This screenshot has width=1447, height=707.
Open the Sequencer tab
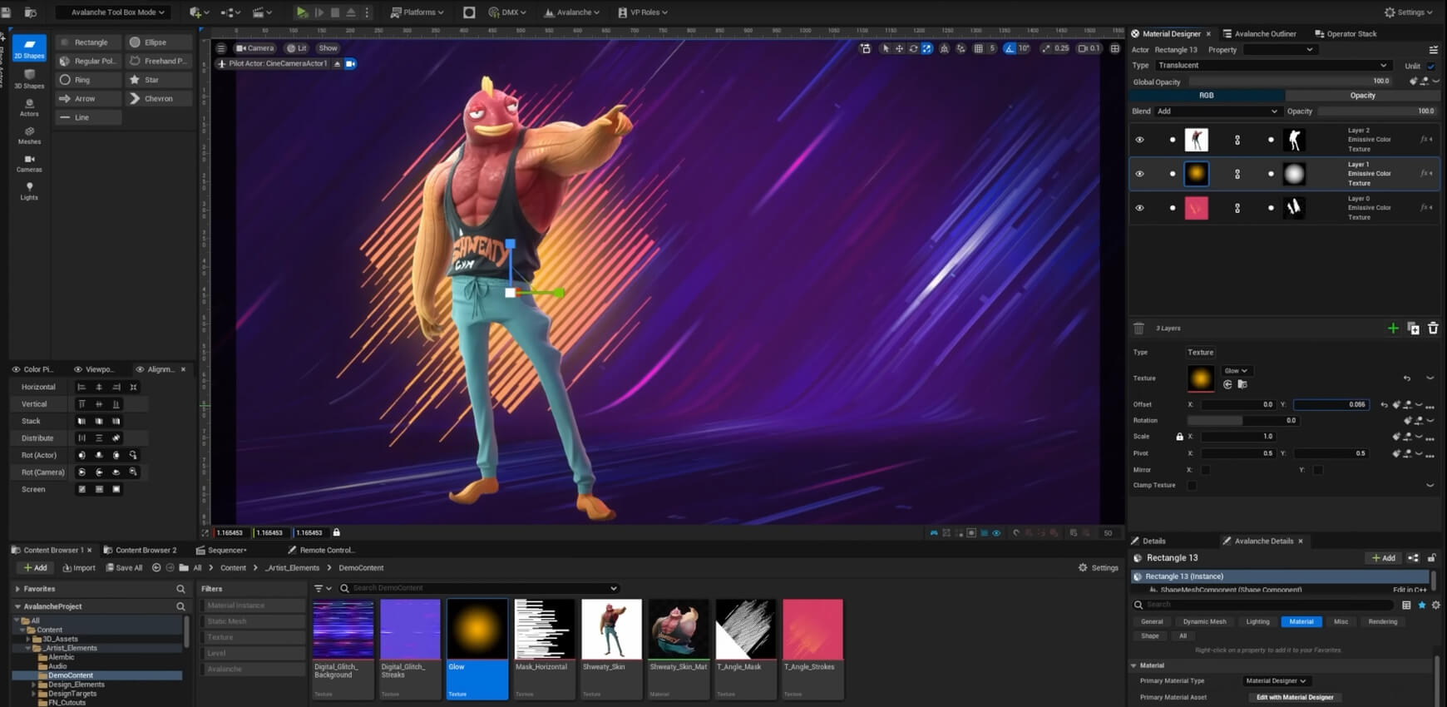221,551
